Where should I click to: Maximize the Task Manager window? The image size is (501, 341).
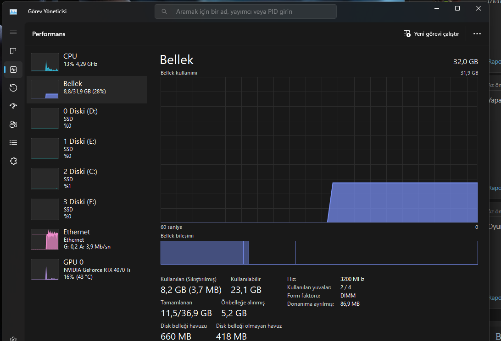pyautogui.click(x=457, y=9)
